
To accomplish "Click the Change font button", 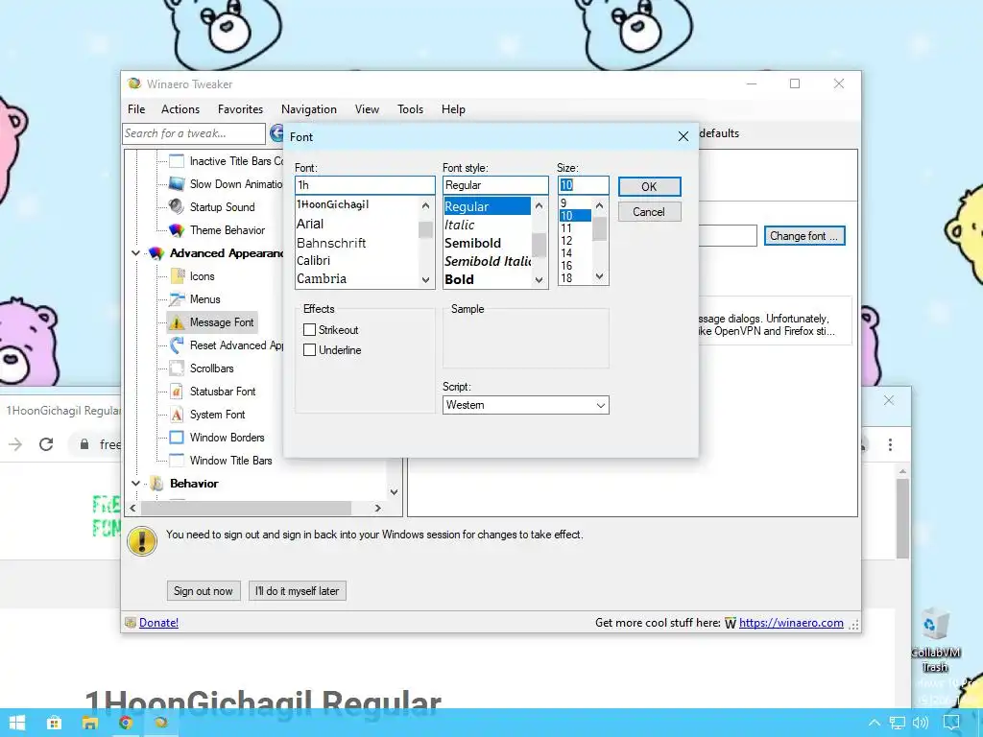I will (x=804, y=236).
